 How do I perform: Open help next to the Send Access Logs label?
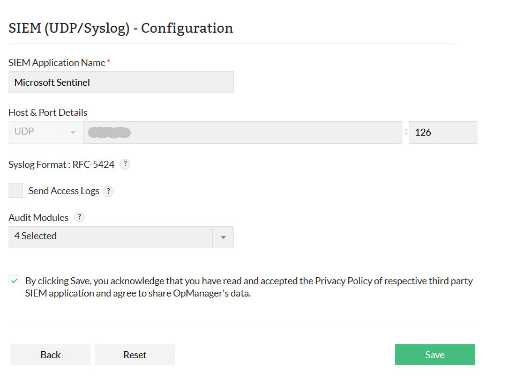pos(108,191)
